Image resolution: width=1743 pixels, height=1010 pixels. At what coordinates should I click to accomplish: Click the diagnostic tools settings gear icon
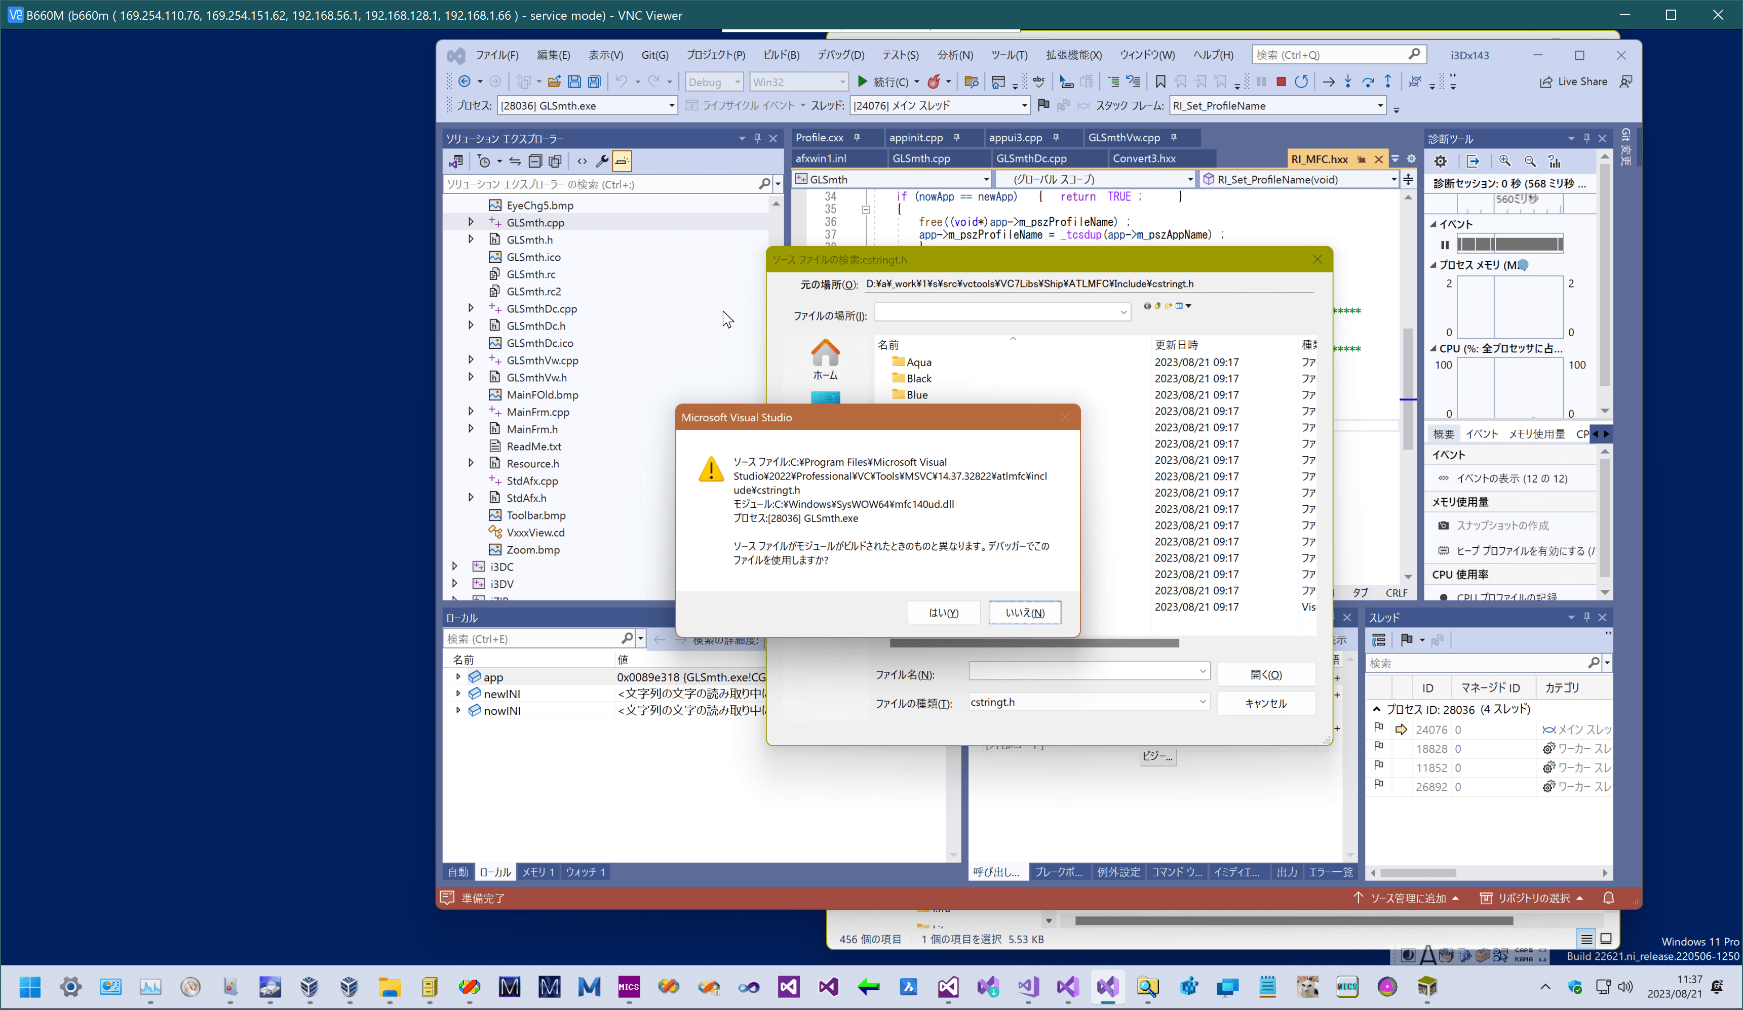point(1441,161)
